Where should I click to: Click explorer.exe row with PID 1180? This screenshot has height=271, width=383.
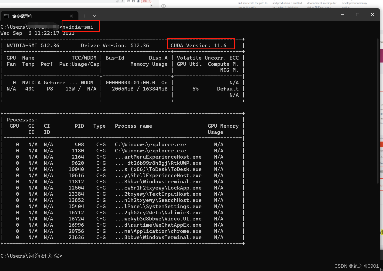pyautogui.click(x=123, y=151)
